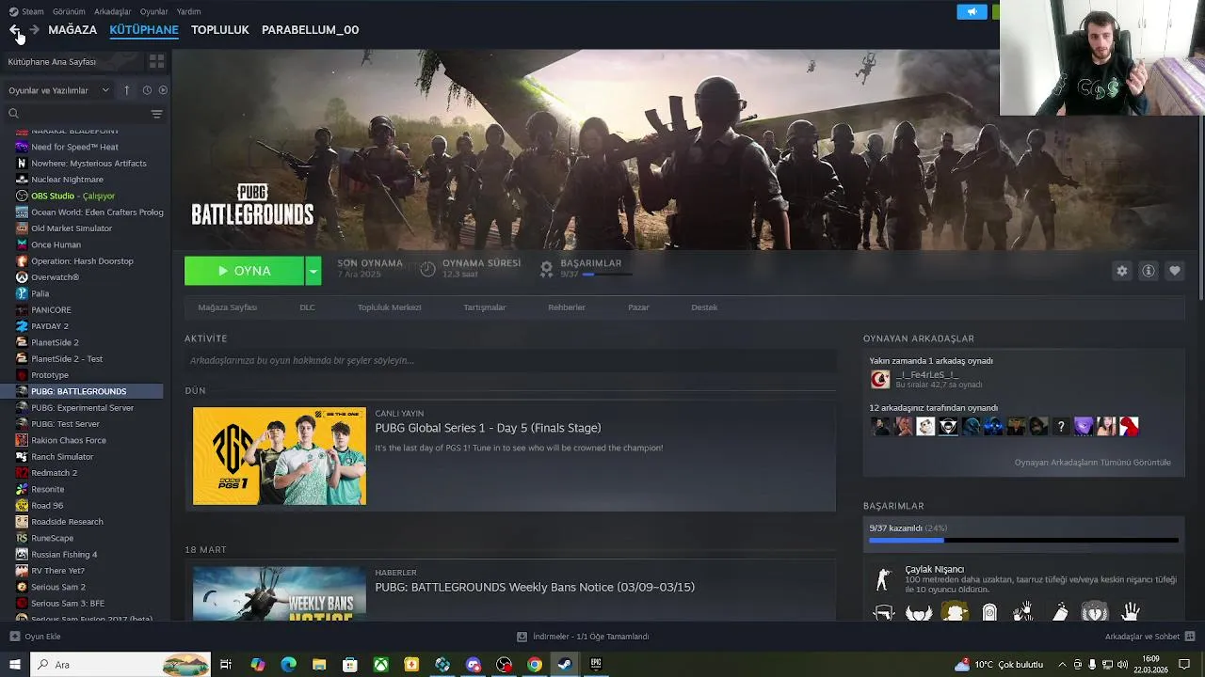Screen dimensions: 1205x677
Task: Open the DLC tab
Action: coord(307,307)
